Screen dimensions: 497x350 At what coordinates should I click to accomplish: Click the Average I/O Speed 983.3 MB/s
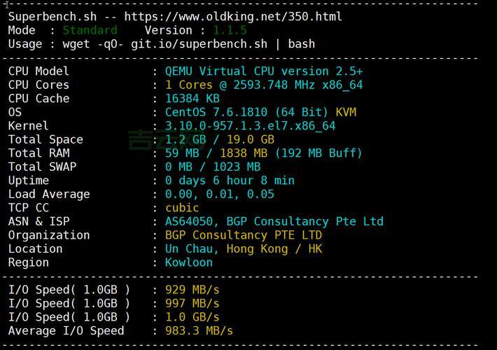click(199, 330)
